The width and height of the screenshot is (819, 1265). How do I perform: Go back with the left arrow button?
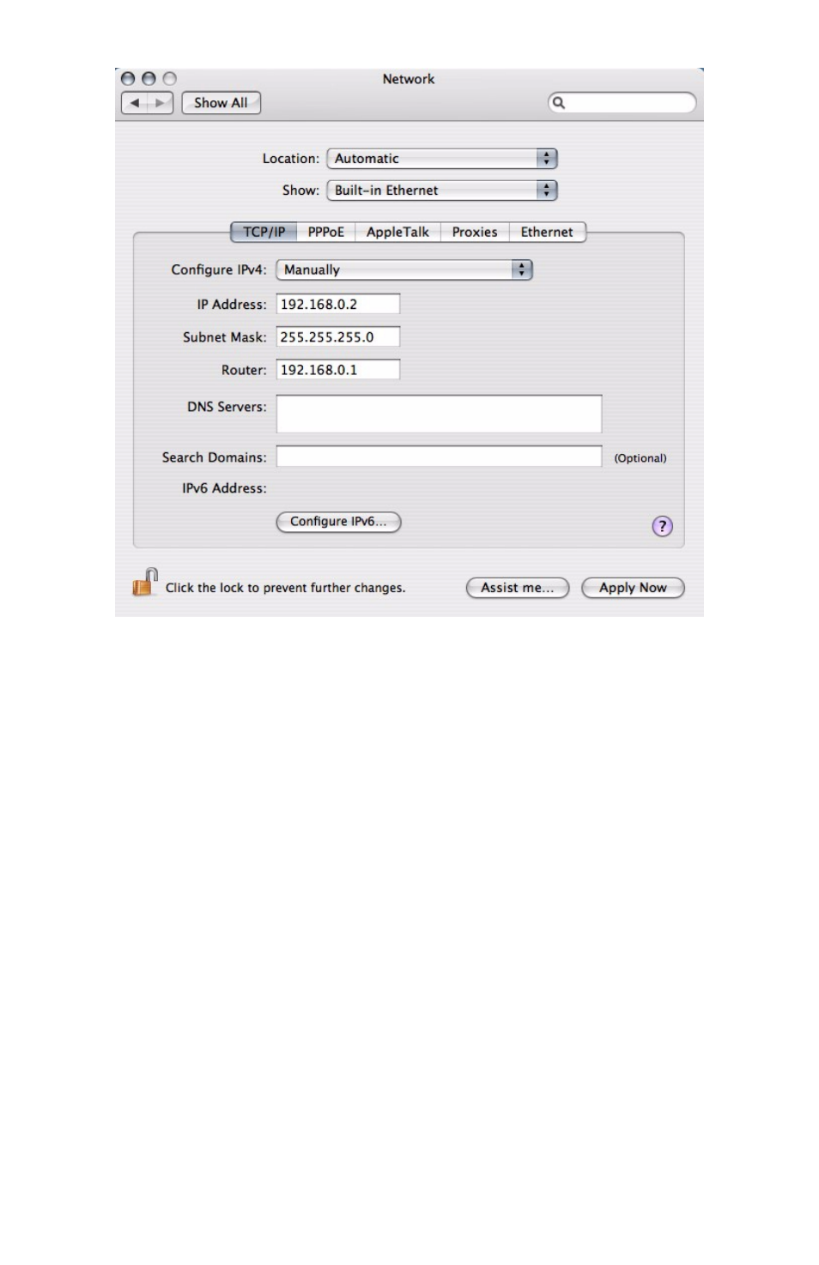pyautogui.click(x=135, y=103)
